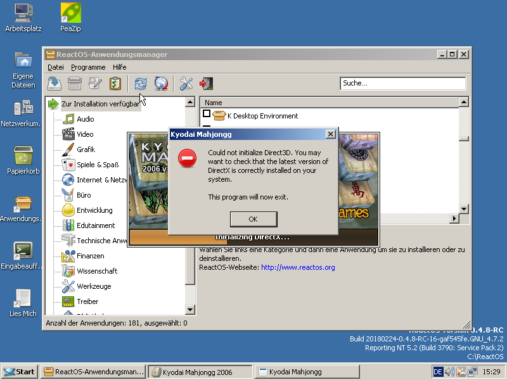The image size is (507, 380).
Task: Switch to ReactOS-Anwendungsmanager taskbar button
Action: click(x=93, y=372)
